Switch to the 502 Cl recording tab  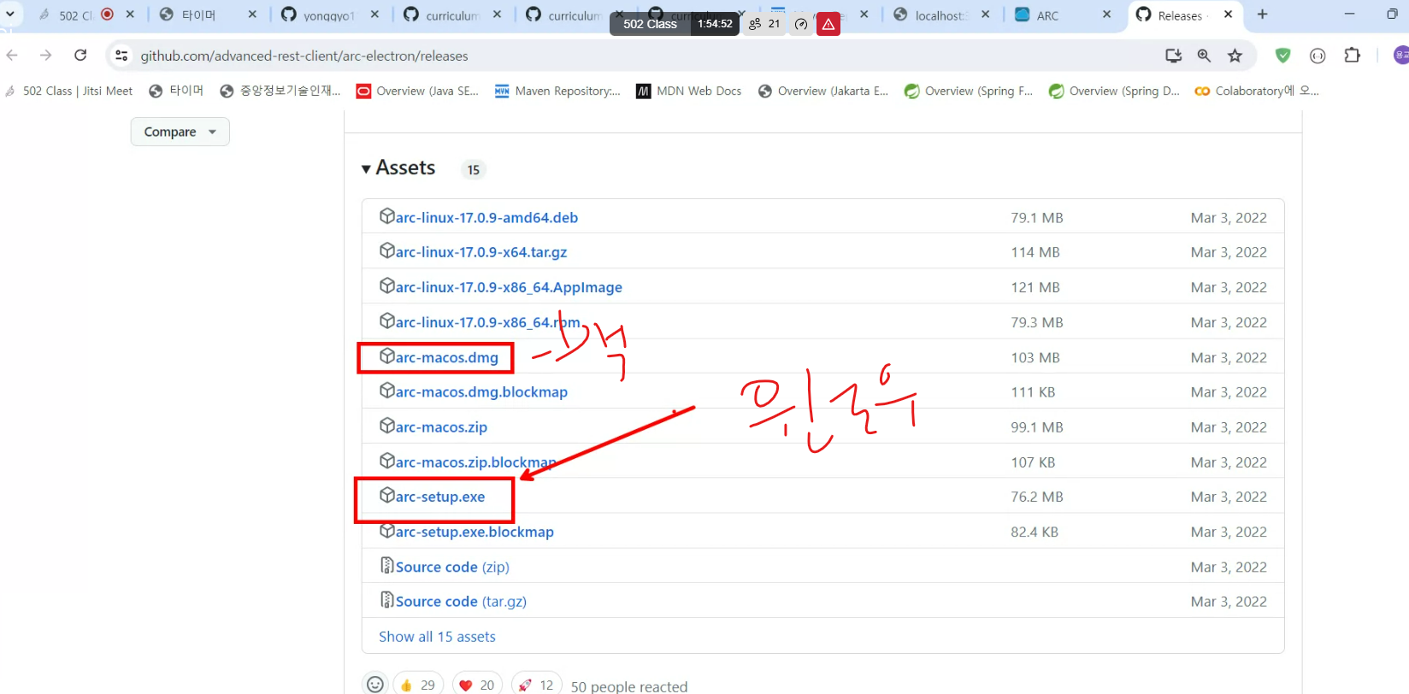(75, 15)
